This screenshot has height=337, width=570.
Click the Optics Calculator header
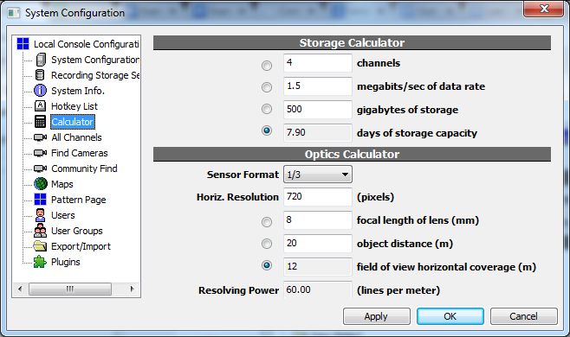(x=352, y=154)
